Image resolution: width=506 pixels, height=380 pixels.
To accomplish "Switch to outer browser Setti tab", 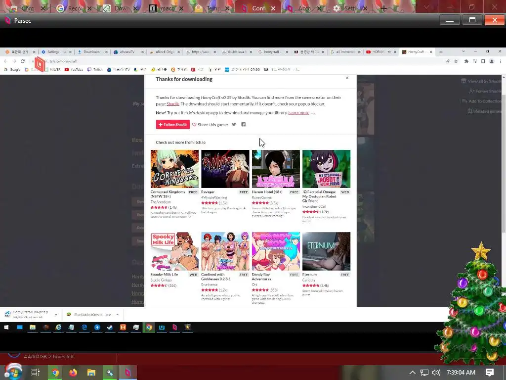I will 350,8.
